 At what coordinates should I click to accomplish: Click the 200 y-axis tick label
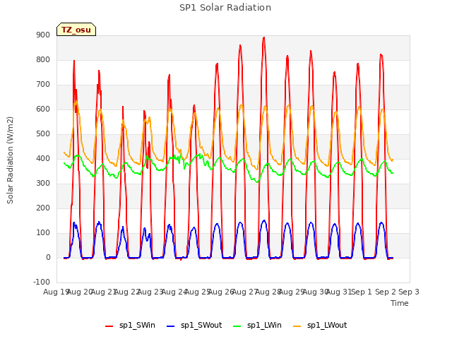(x=43, y=208)
